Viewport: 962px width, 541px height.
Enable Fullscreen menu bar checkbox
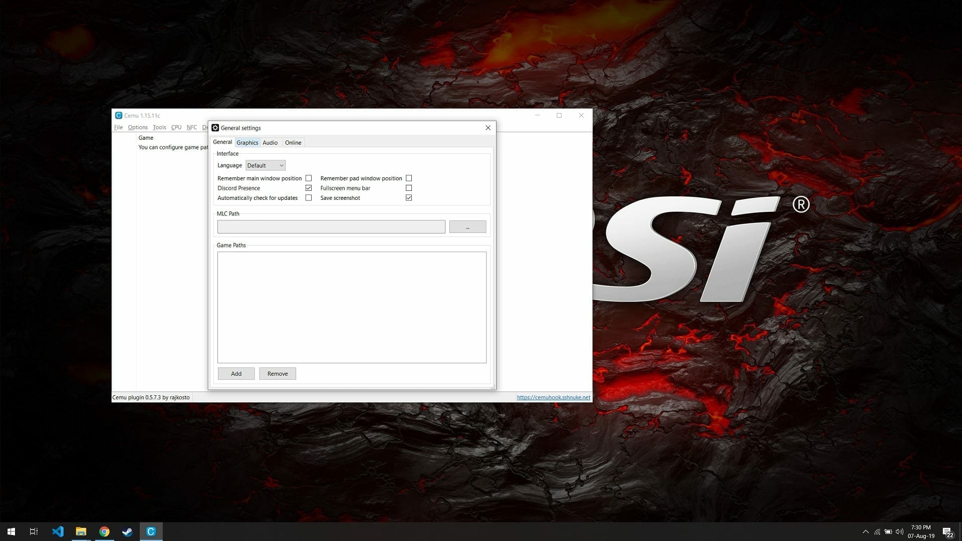point(409,188)
